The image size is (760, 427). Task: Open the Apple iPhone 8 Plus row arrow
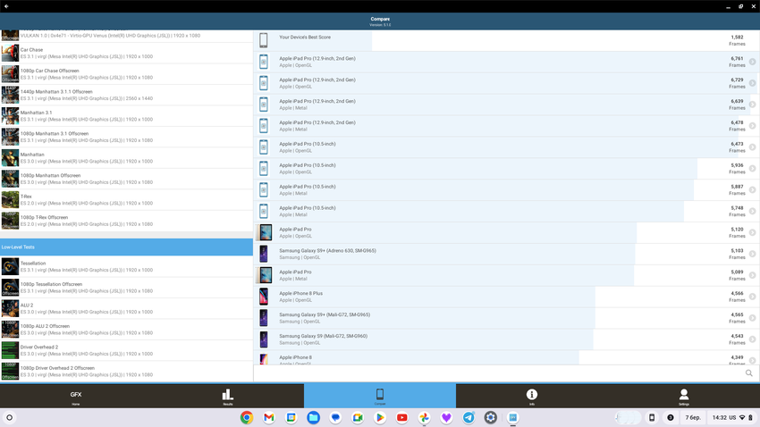[x=752, y=297]
